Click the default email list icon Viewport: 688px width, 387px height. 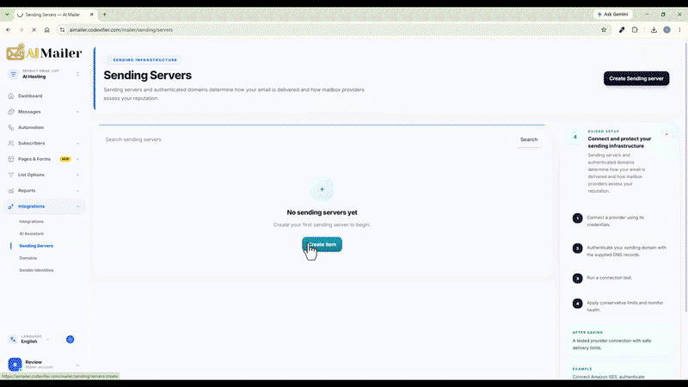13,74
